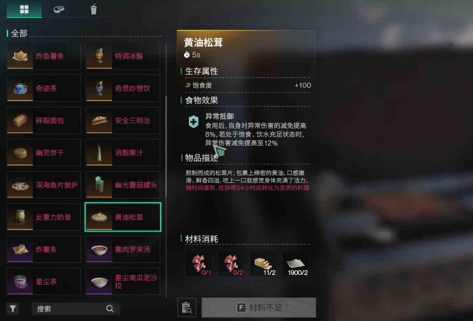Open the all-recipes grid tab
The width and height of the screenshot is (473, 321).
(24, 9)
